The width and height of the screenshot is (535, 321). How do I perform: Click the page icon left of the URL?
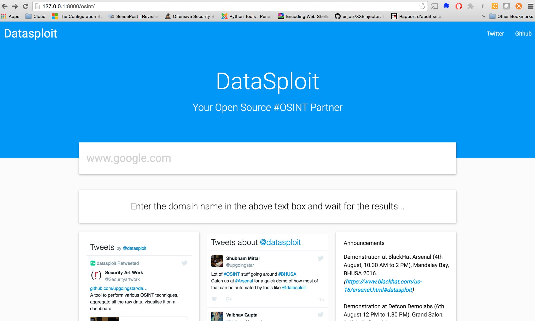[x=37, y=6]
